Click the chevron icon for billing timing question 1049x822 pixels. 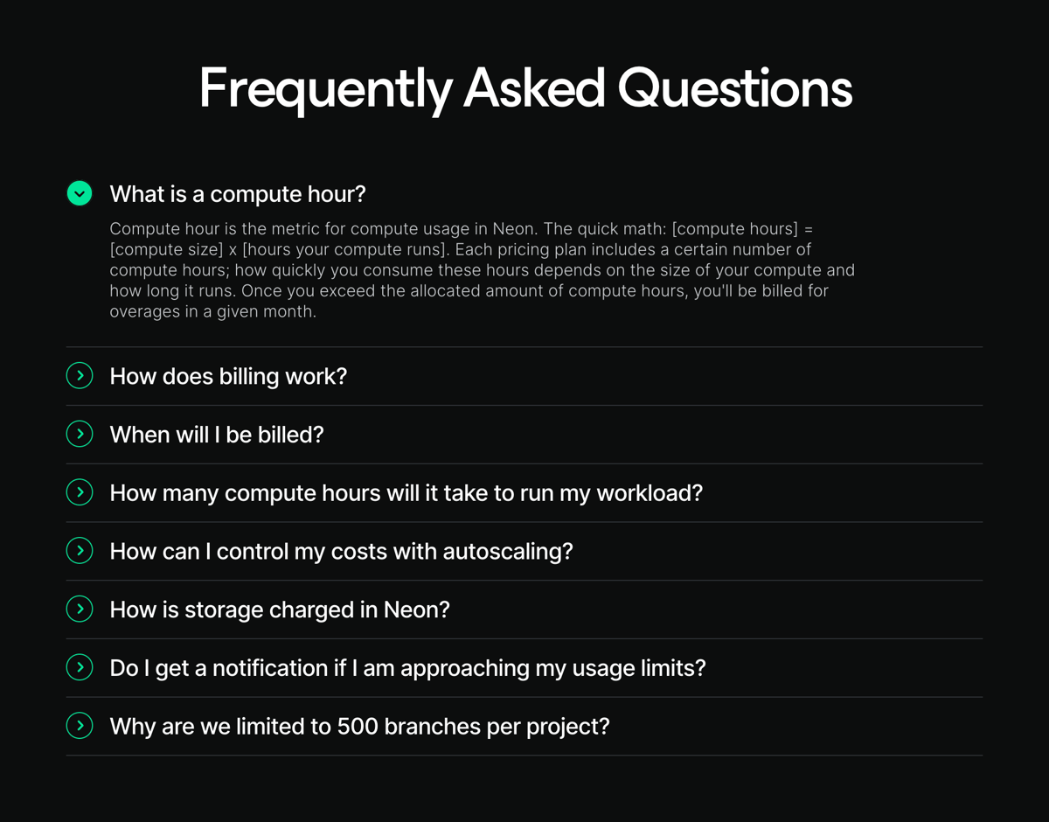(79, 434)
